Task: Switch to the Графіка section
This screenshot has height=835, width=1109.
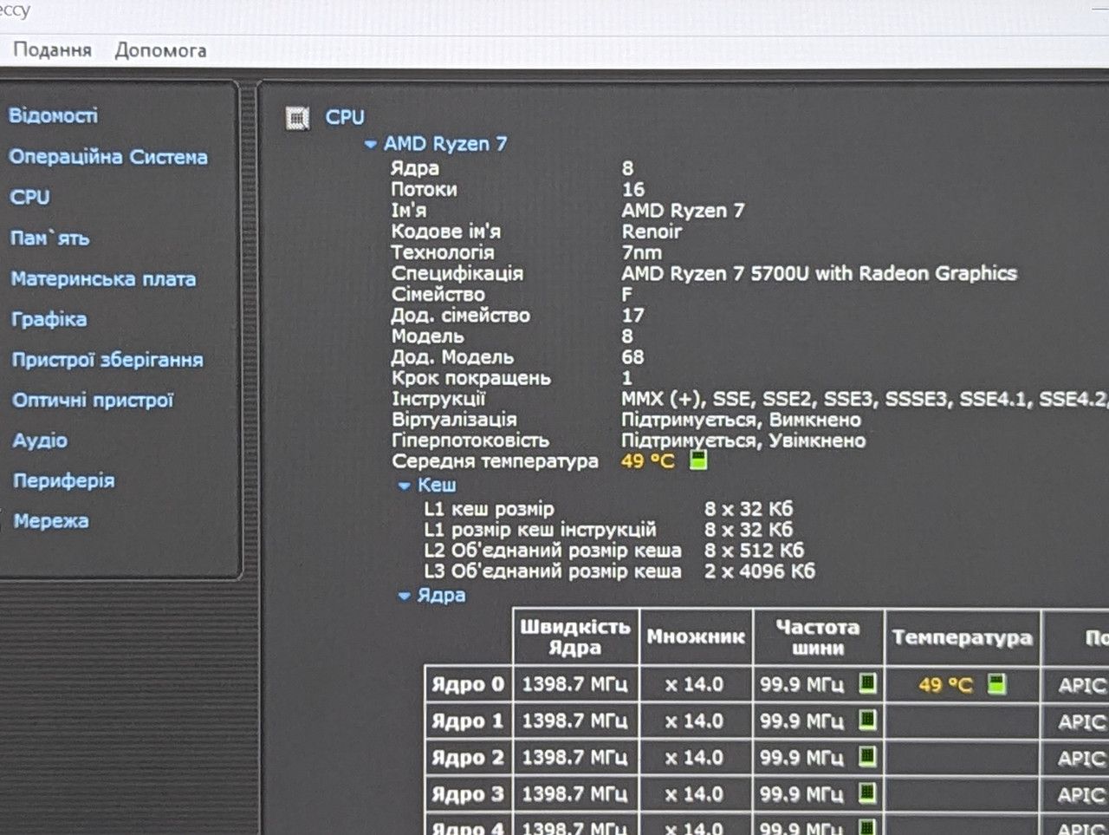Action: pyautogui.click(x=49, y=319)
